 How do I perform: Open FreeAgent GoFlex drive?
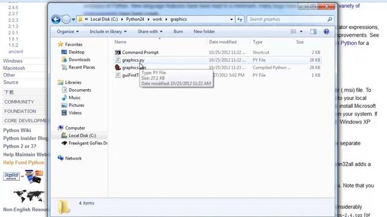click(x=88, y=143)
